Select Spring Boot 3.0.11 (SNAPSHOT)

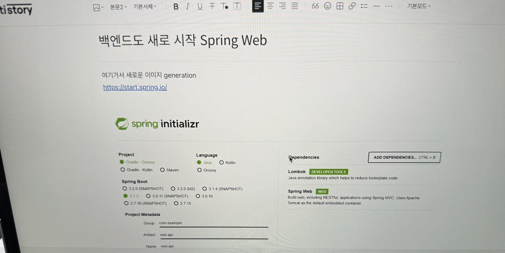pyautogui.click(x=167, y=196)
